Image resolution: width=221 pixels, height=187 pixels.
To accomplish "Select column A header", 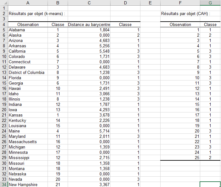I will (28, 3).
